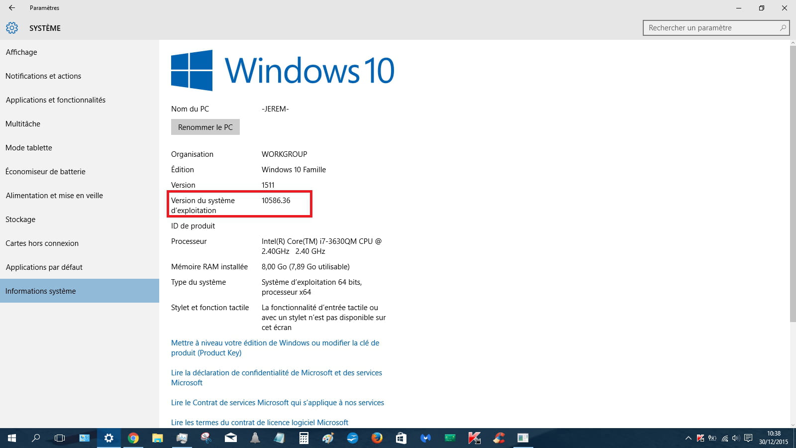This screenshot has height=448, width=796.
Task: Click the search magnifier in Rechercher un paramètre
Action: [x=783, y=28]
